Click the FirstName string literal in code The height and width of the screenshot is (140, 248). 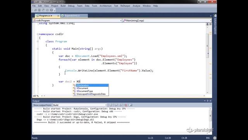(129, 71)
